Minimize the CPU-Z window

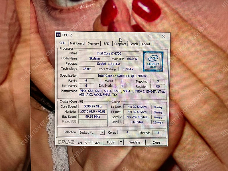coord(137,36)
